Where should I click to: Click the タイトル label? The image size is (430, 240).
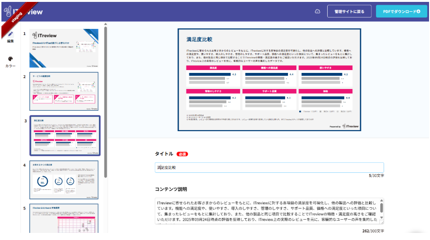(x=164, y=154)
